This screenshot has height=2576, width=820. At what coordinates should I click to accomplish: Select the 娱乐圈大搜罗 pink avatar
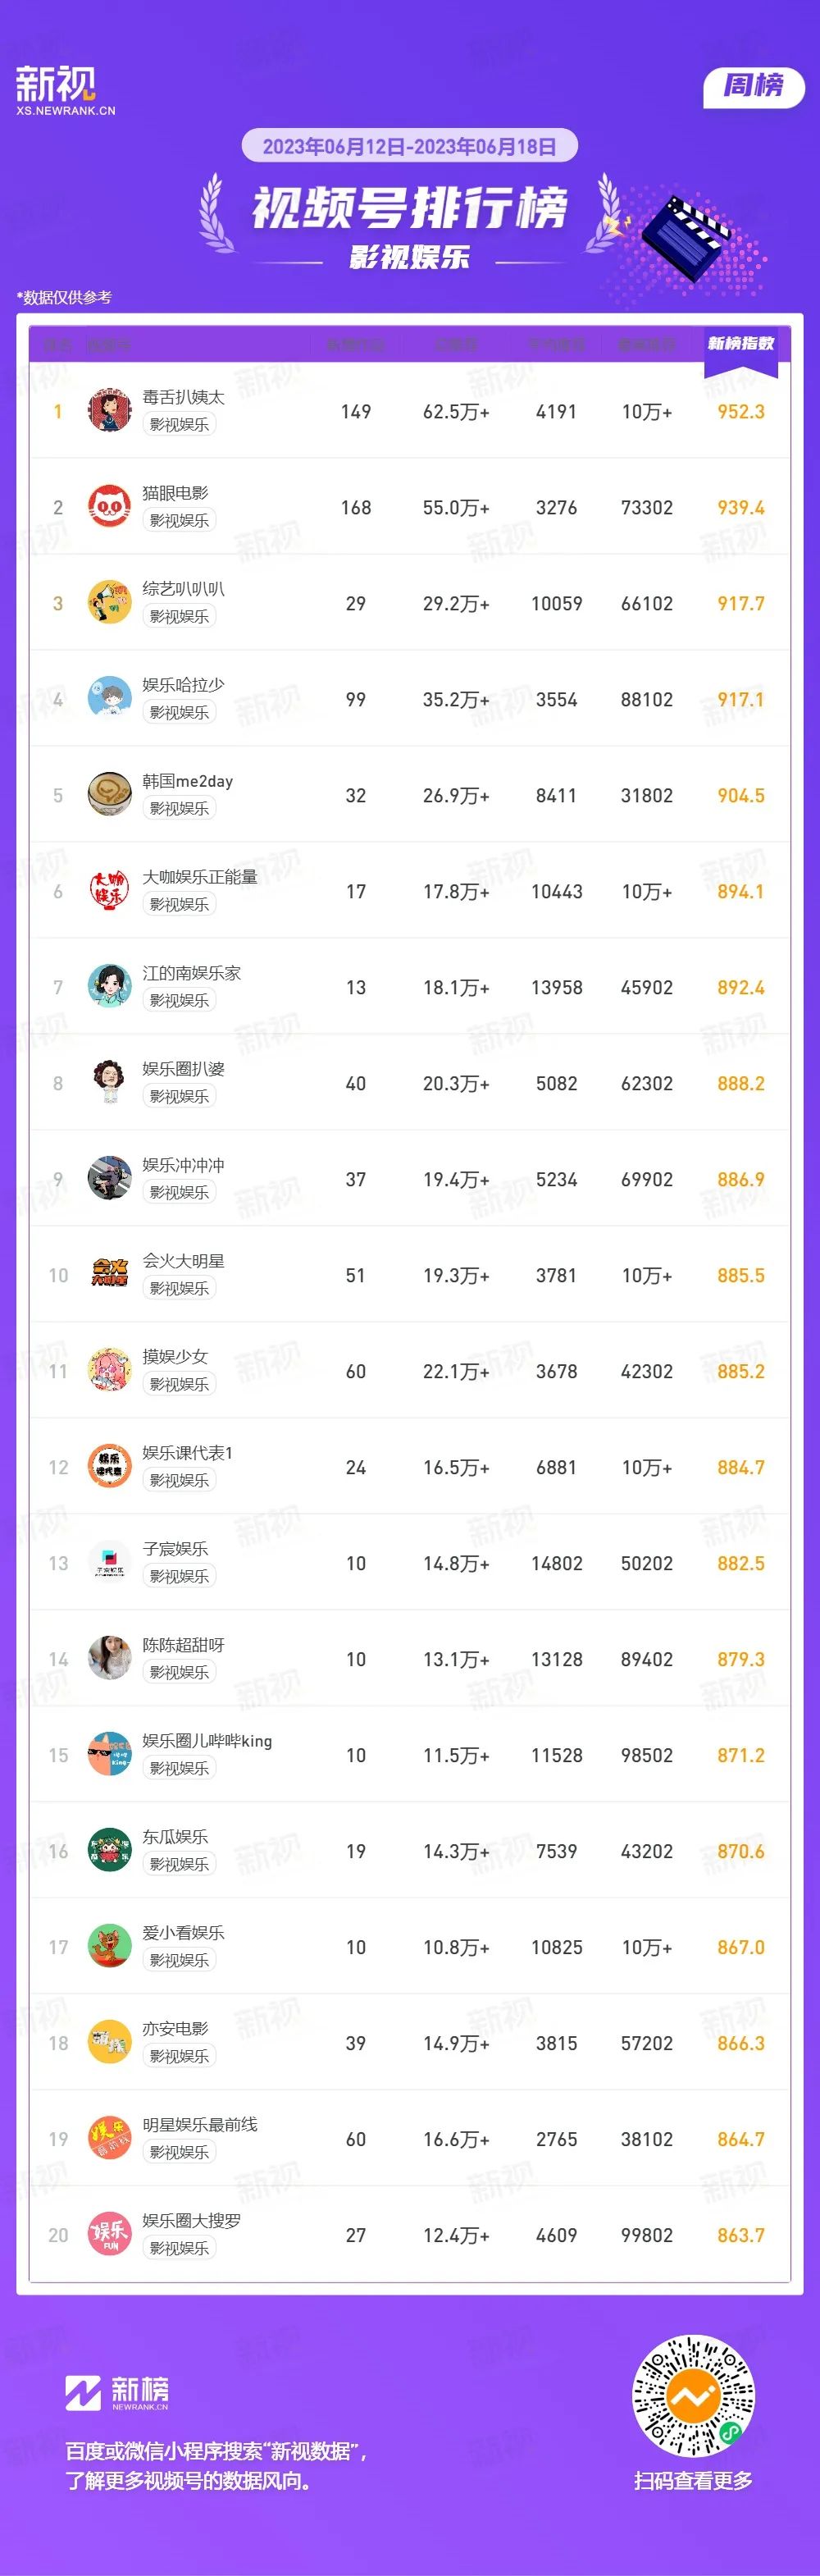point(109,2235)
